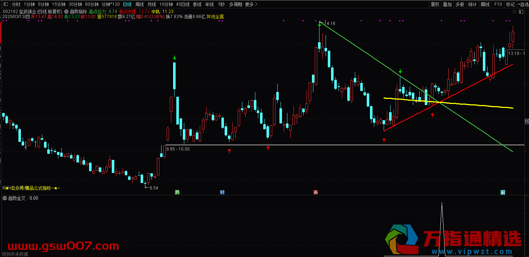The height and width of the screenshot is (257, 529).
Task: Click the blue 财 event marker
Action: [222, 192]
